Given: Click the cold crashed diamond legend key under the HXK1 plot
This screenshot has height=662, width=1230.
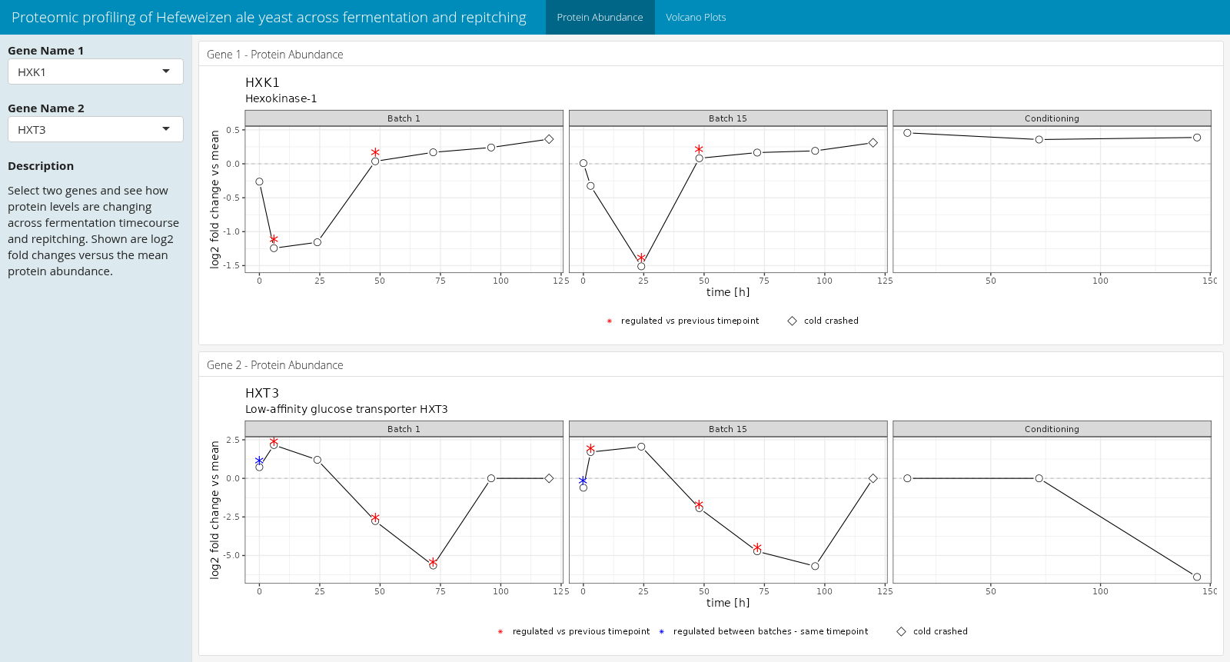Looking at the screenshot, I should [793, 321].
